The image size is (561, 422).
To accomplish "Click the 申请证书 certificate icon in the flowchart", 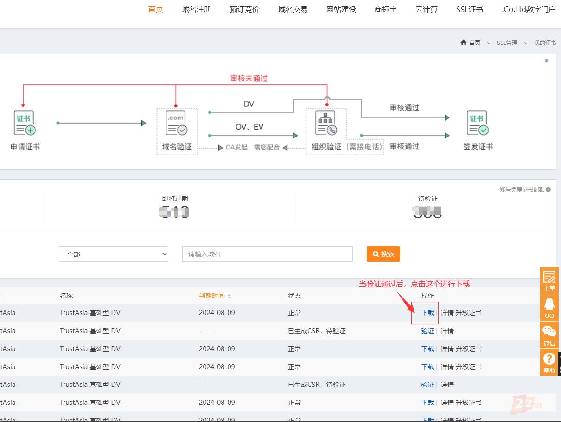I will pyautogui.click(x=25, y=123).
